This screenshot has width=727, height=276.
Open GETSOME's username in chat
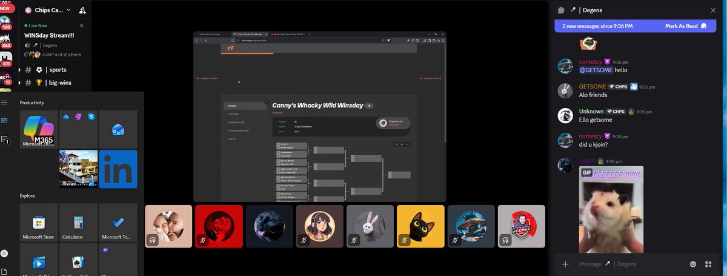point(593,87)
